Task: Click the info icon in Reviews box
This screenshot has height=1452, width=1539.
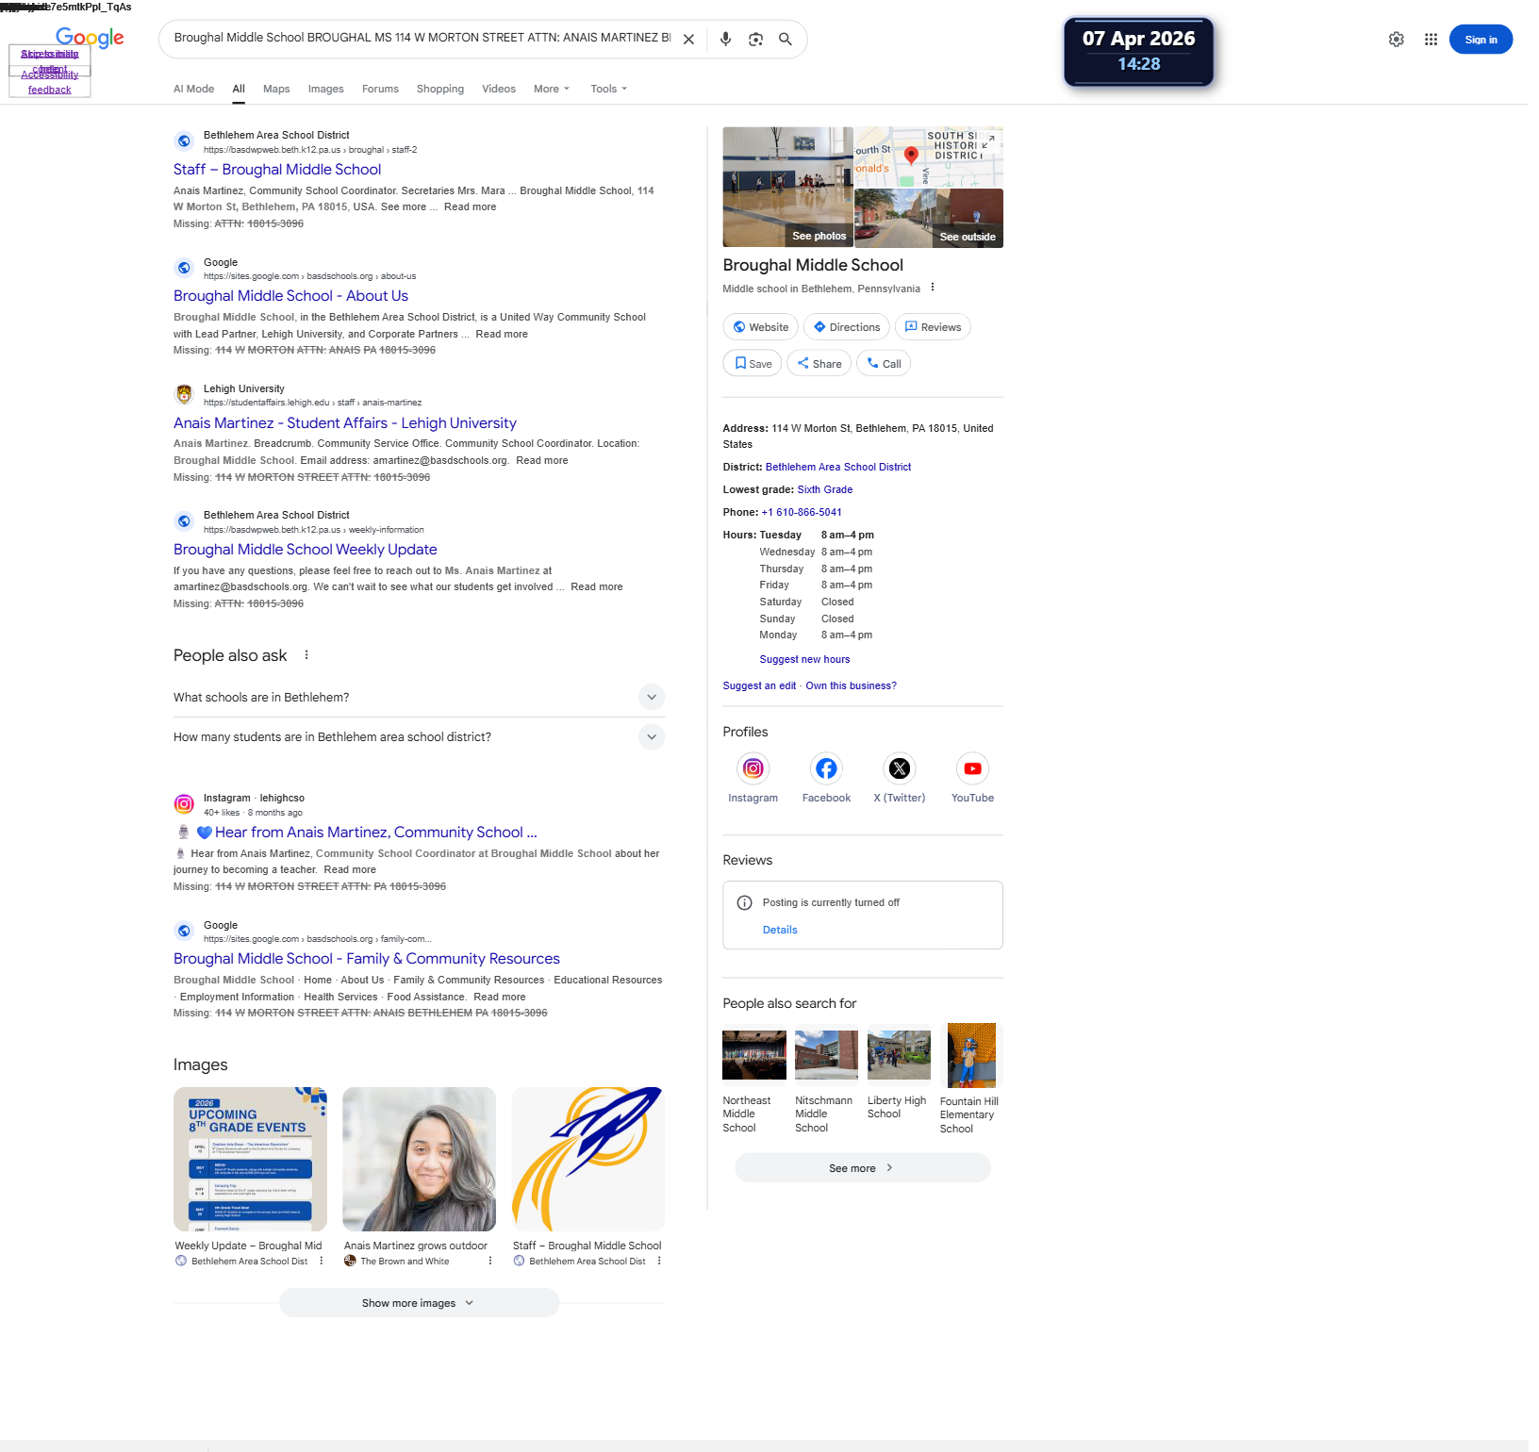Action: point(744,902)
